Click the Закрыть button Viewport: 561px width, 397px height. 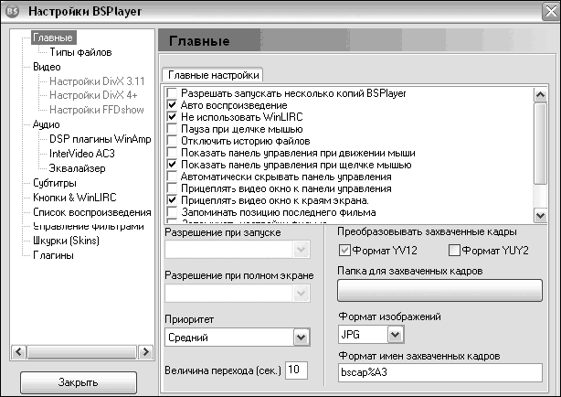[x=79, y=382]
